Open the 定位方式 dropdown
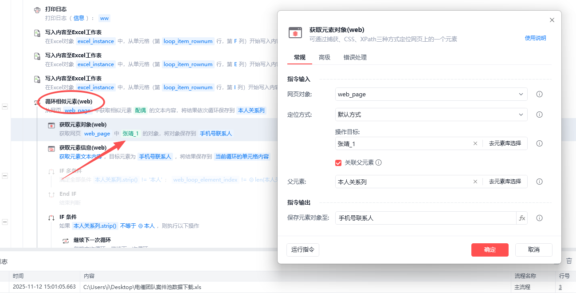The height and width of the screenshot is (293, 576). (x=431, y=115)
